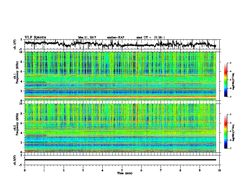This screenshot has height=191, width=247.
Task: Click tick label "1" on the Time axis
Action: coord(44,170)
